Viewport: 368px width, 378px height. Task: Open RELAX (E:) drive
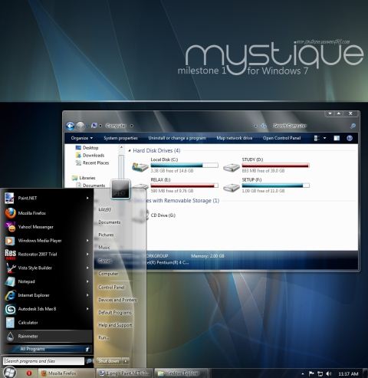tap(175, 186)
